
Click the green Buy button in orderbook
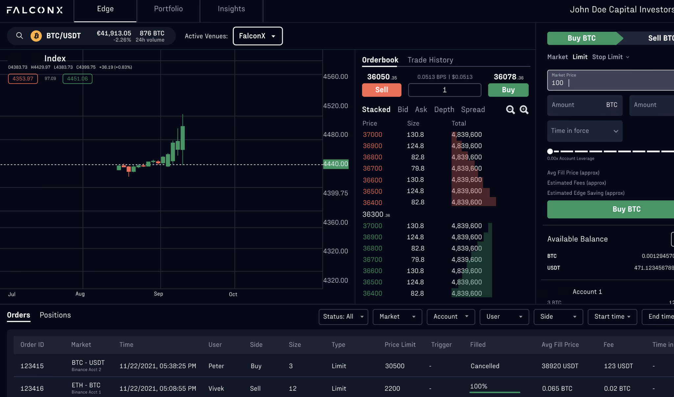(x=508, y=90)
